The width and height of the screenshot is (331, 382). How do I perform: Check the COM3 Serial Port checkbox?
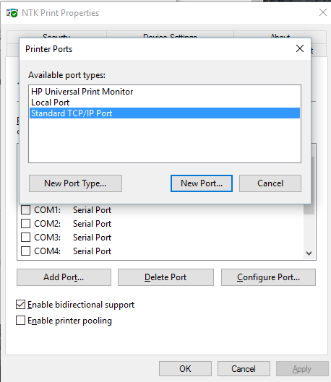(x=25, y=237)
